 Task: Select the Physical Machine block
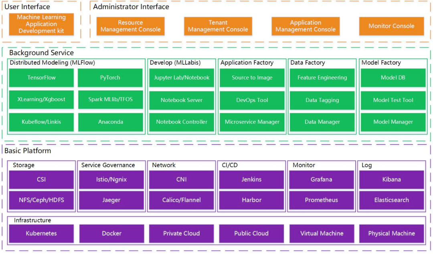392,234
